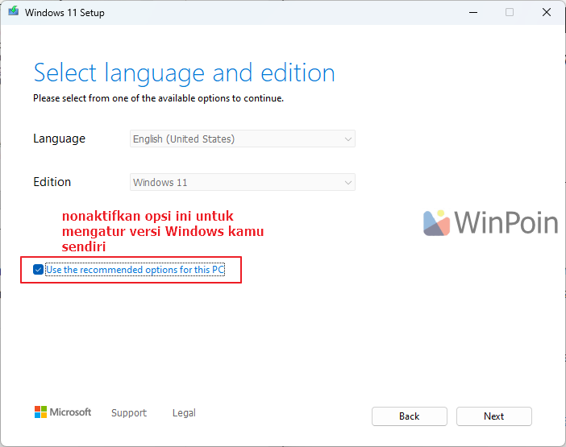Image resolution: width=566 pixels, height=447 pixels.
Task: Open the Language dropdown arrow
Action: [348, 139]
